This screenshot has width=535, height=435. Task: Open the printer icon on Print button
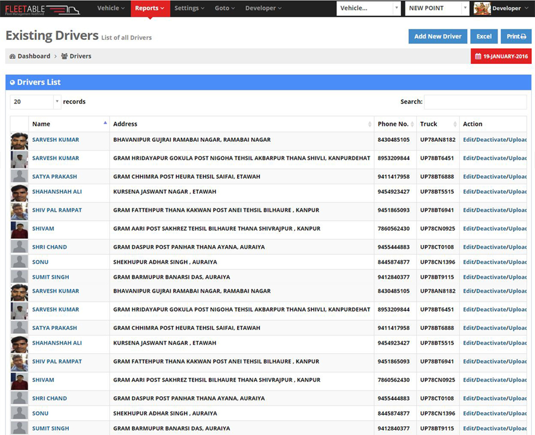tap(523, 36)
